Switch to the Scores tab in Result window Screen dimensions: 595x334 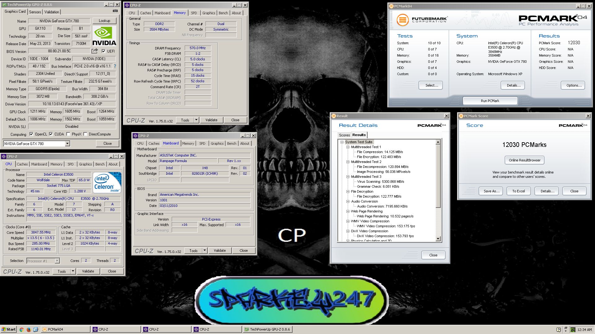coord(344,135)
